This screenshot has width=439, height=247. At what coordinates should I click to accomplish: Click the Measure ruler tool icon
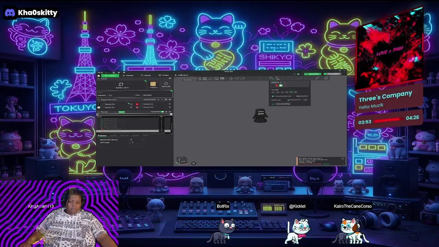coord(317,78)
